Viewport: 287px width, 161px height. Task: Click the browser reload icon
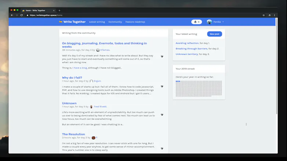click(22, 15)
